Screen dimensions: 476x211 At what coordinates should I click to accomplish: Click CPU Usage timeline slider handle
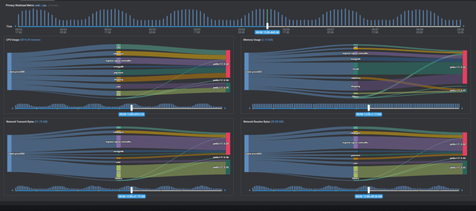[132, 107]
